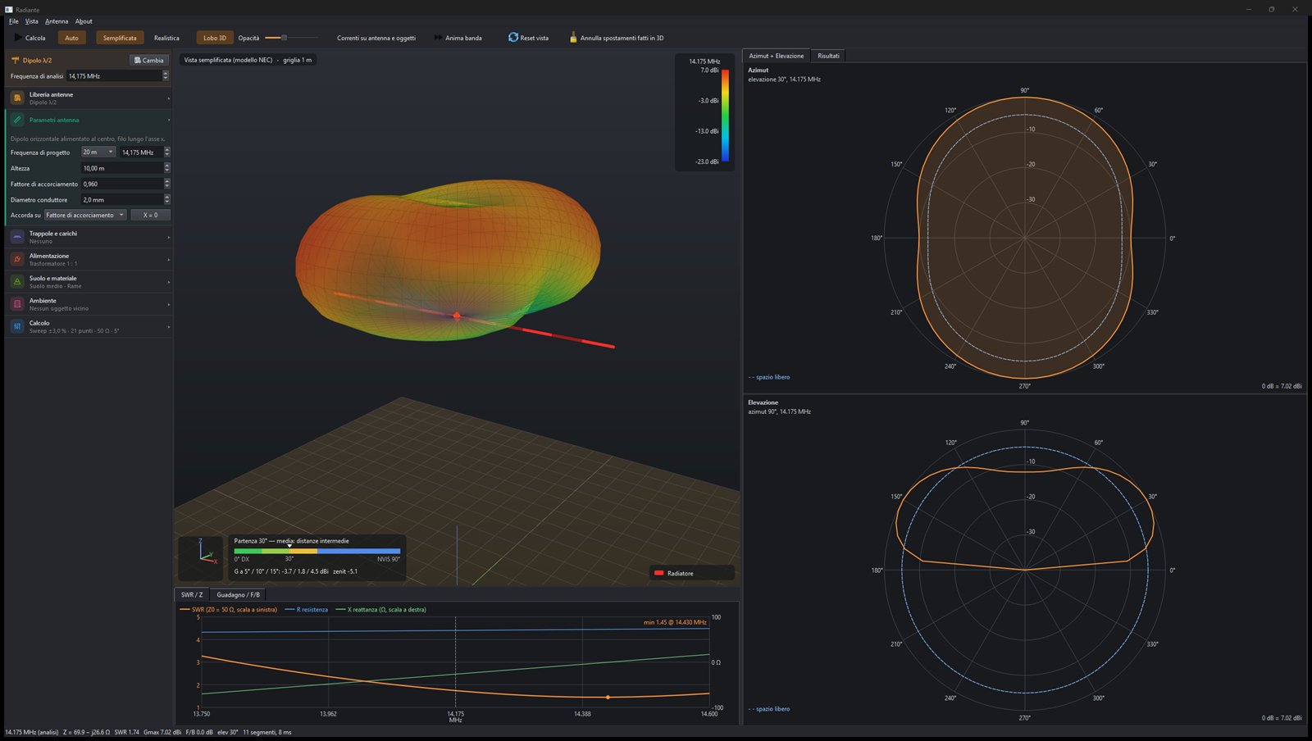Click the Libreria antenne section icon

(17, 98)
